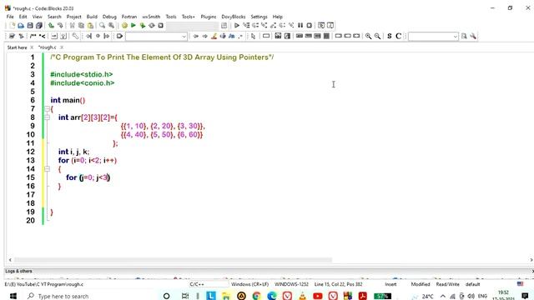
Task: Switch to the Start here tab
Action: coord(17,47)
